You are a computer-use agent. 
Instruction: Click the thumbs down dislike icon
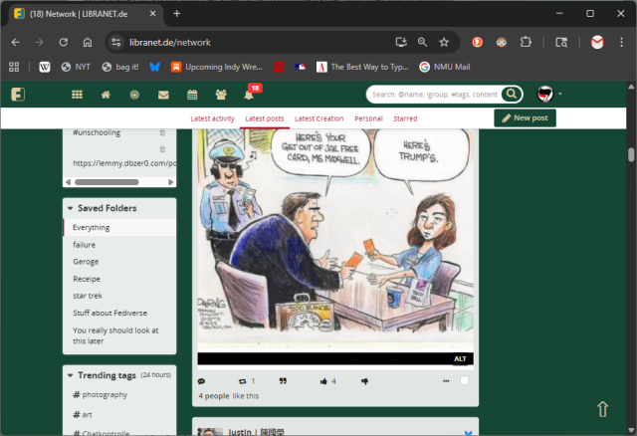click(x=364, y=381)
